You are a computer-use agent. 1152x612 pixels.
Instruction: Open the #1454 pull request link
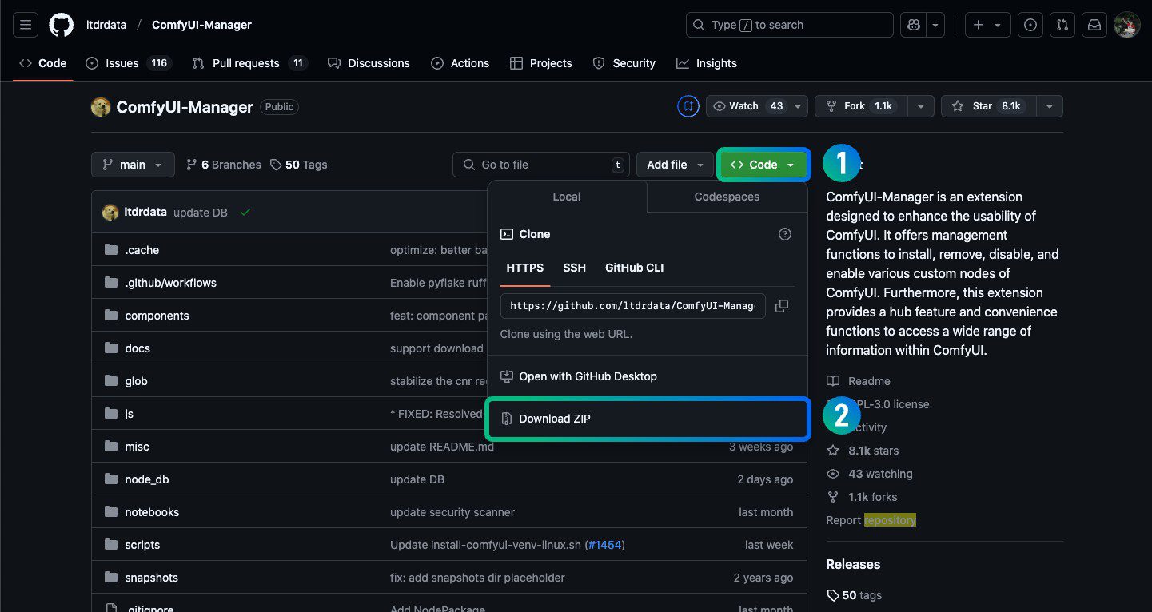click(x=604, y=545)
